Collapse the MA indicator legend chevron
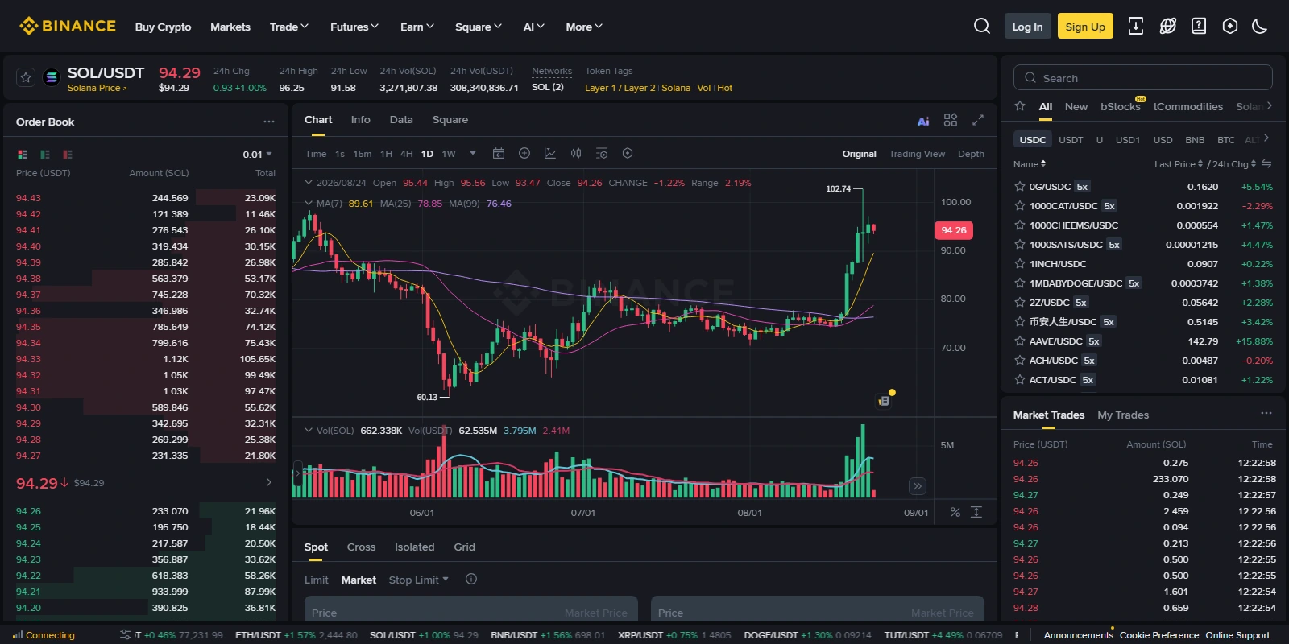The image size is (1289, 644). [x=308, y=203]
